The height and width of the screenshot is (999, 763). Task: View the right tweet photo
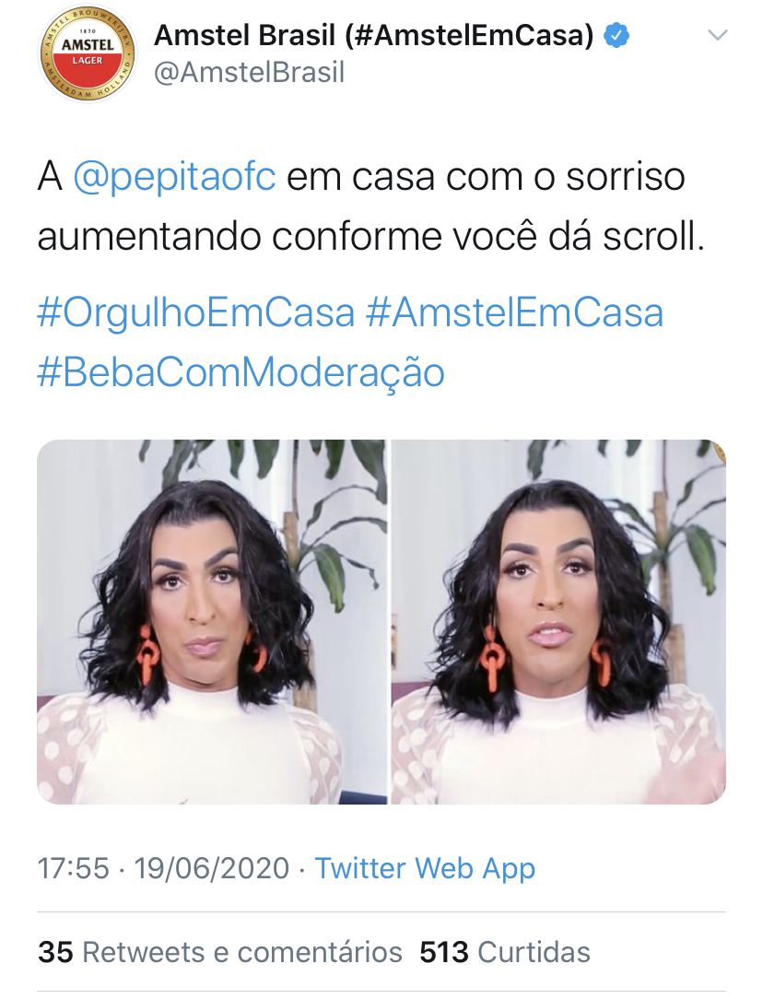pyautogui.click(x=558, y=622)
